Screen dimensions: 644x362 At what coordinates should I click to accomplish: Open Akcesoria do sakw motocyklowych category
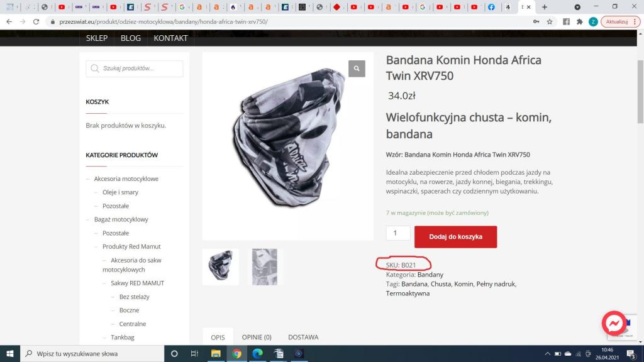pos(132,265)
